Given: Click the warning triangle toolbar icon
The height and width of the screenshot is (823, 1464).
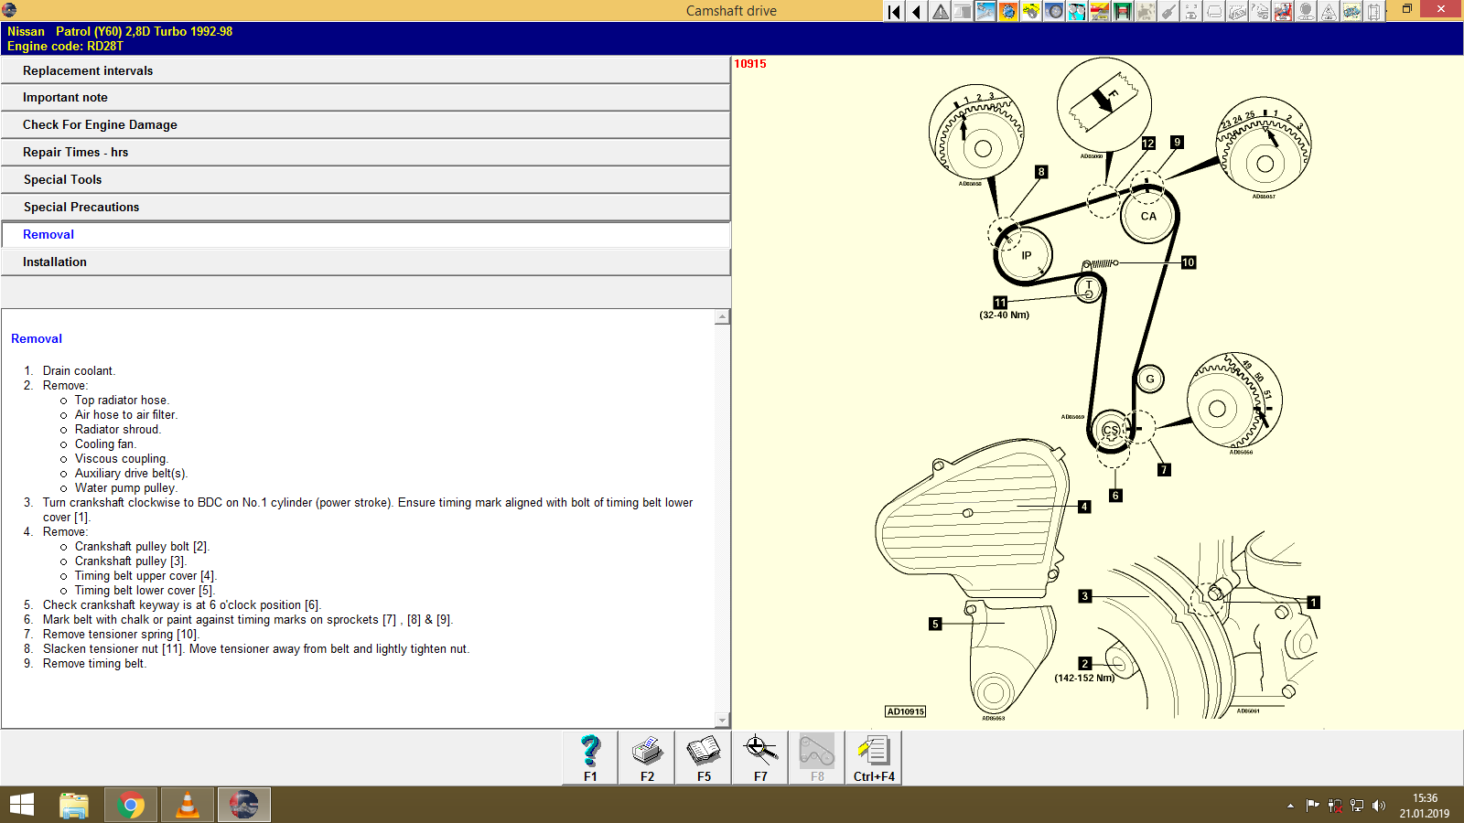Looking at the screenshot, I should (x=939, y=11).
